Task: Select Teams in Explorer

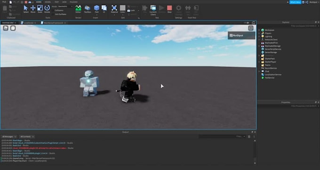Action: point(268,65)
